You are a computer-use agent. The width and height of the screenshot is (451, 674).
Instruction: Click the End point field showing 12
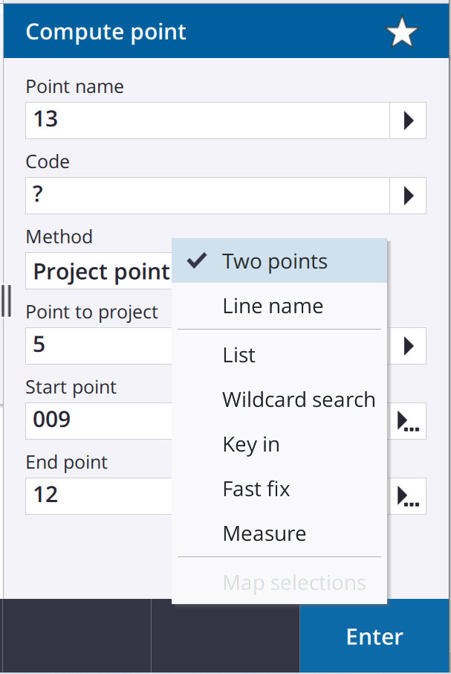point(99,496)
